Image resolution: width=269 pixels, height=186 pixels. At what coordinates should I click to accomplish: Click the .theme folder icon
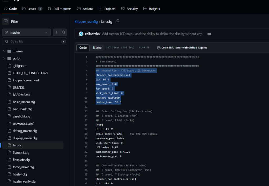click(x=9, y=51)
